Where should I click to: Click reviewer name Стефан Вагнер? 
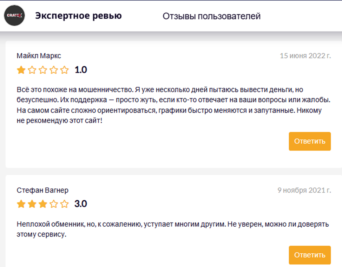tap(42, 190)
